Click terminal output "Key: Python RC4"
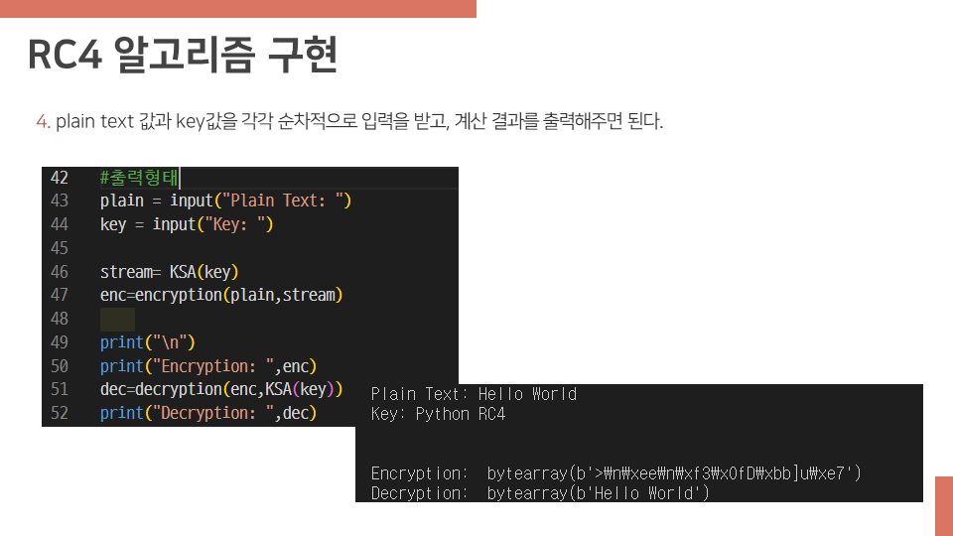Screen dimensions: 953x536 (x=438, y=414)
